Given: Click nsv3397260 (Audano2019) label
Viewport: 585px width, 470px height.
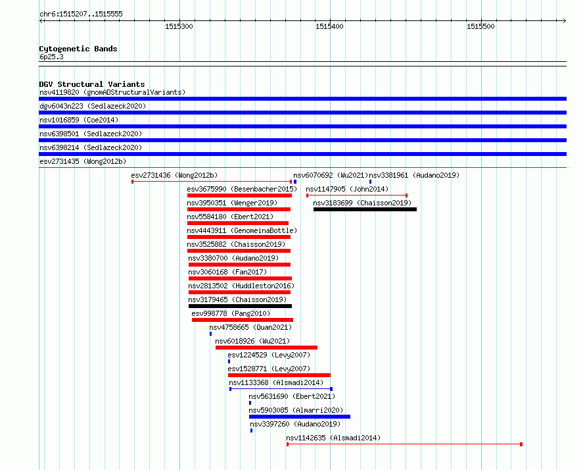Looking at the screenshot, I should click(295, 424).
